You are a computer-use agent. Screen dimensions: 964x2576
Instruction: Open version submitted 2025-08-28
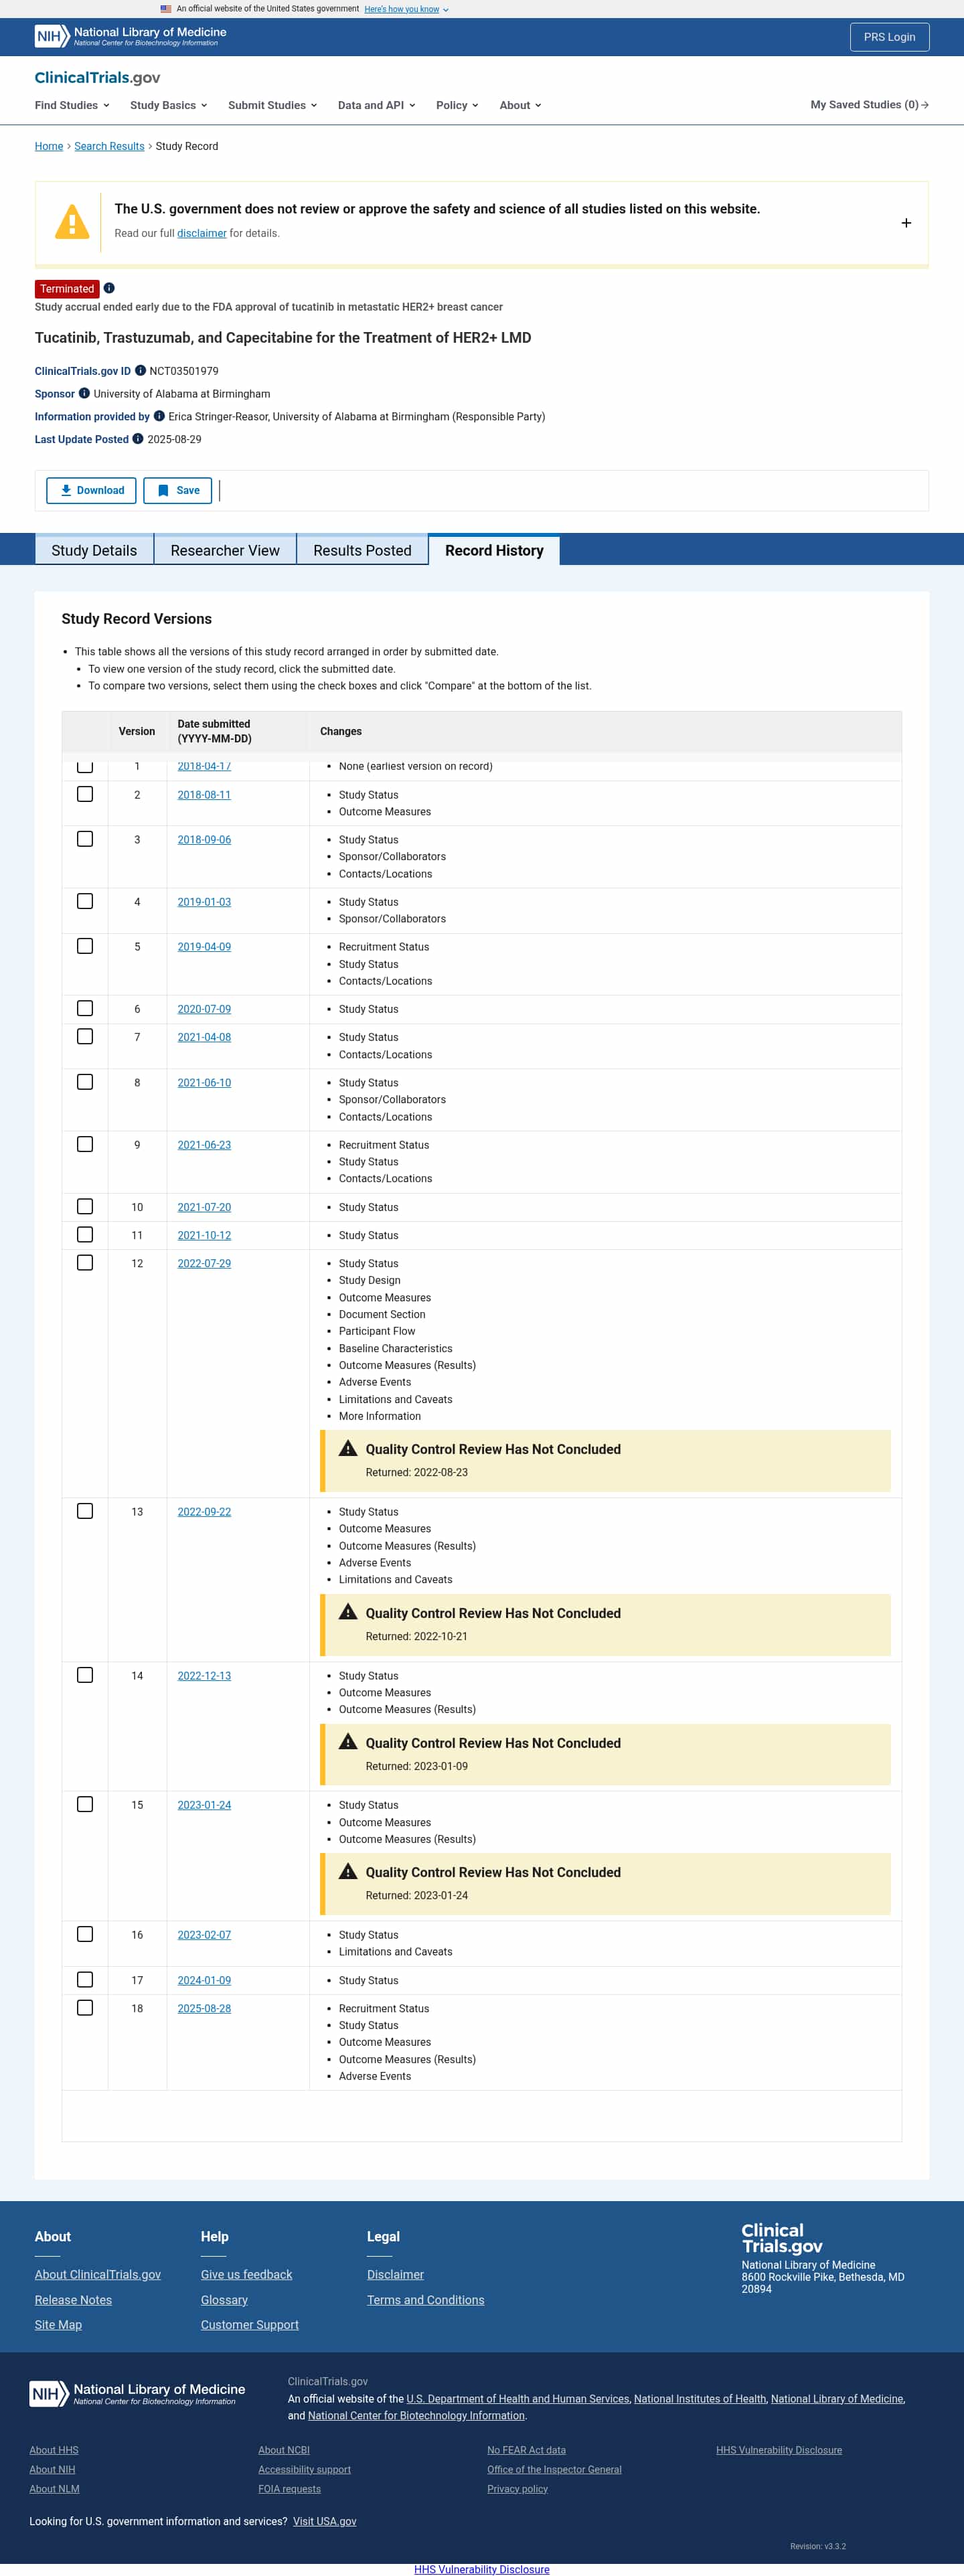tap(204, 2008)
